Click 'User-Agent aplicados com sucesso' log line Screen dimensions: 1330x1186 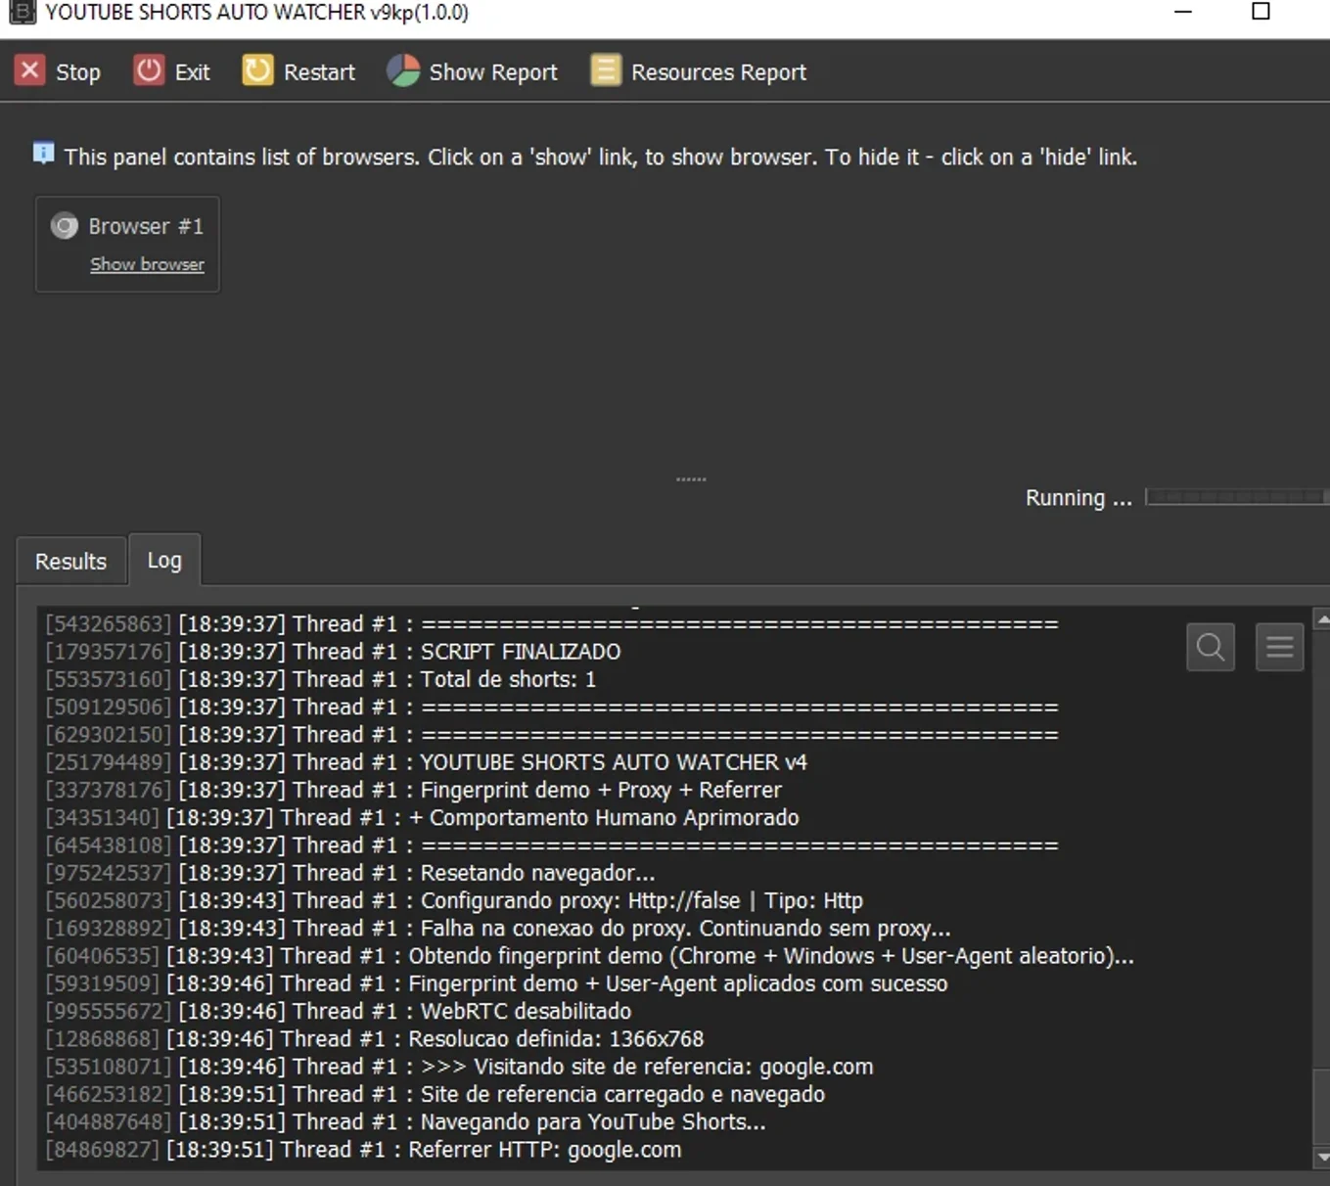tap(678, 983)
